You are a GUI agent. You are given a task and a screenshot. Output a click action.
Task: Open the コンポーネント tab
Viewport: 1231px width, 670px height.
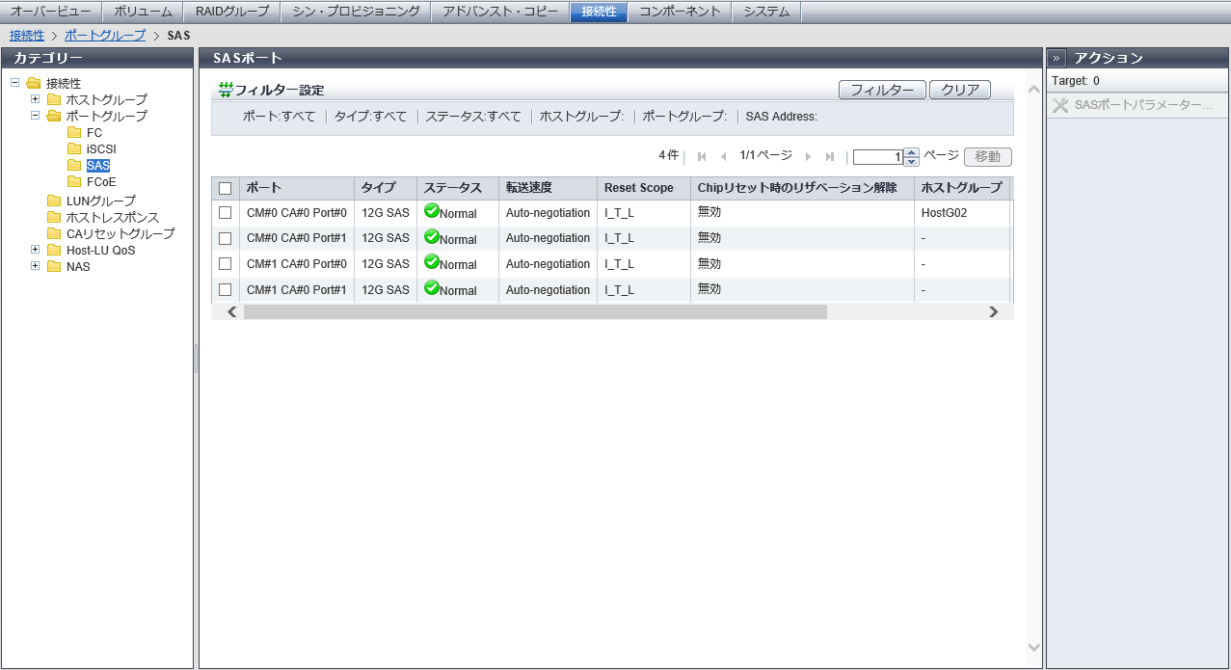point(679,12)
